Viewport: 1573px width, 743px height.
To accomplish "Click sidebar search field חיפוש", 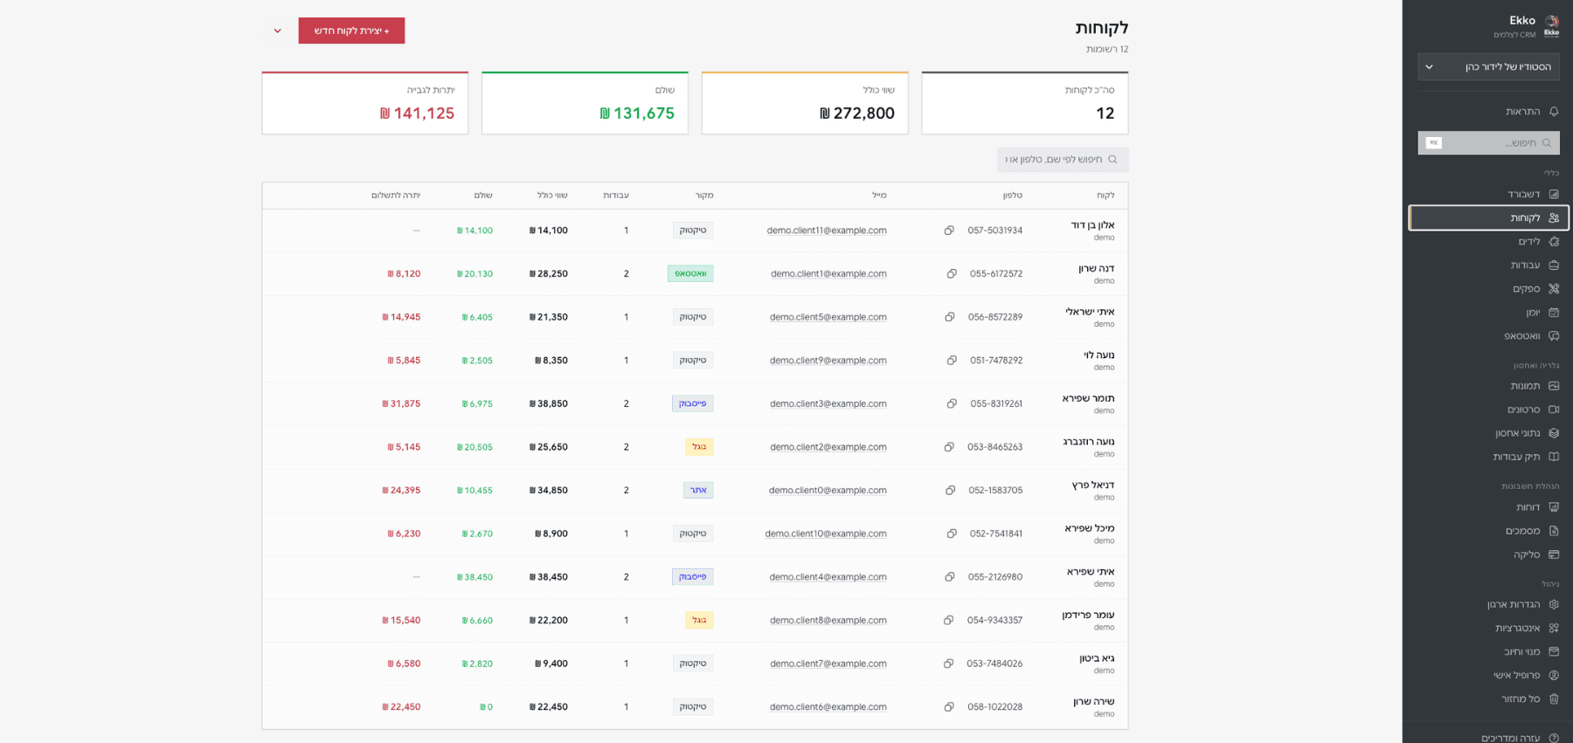I will 1488,142.
